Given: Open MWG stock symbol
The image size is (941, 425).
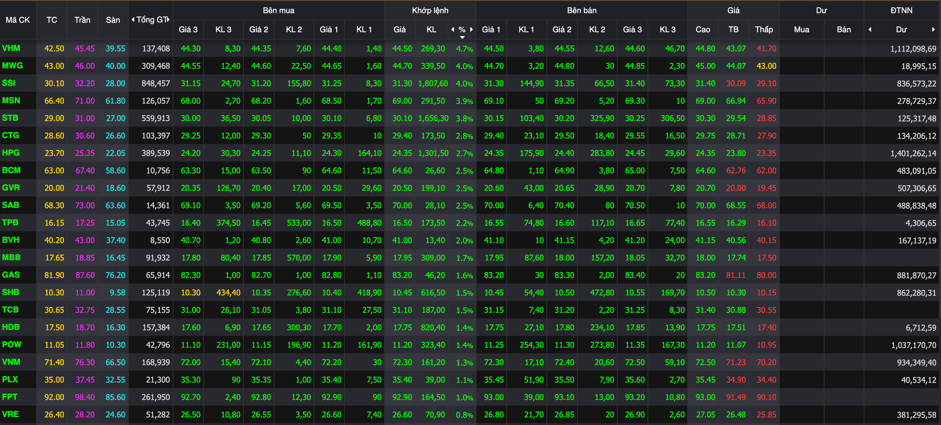Looking at the screenshot, I should point(13,66).
